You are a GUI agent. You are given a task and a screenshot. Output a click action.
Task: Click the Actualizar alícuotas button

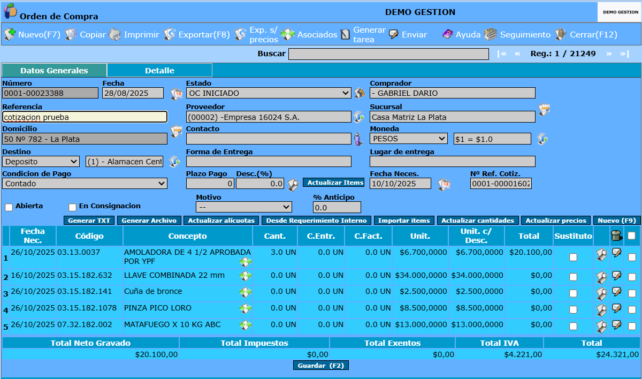(221, 221)
